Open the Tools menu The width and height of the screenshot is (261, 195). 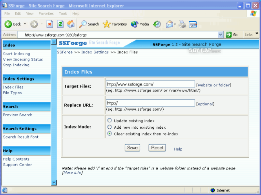pyautogui.click(x=63, y=13)
